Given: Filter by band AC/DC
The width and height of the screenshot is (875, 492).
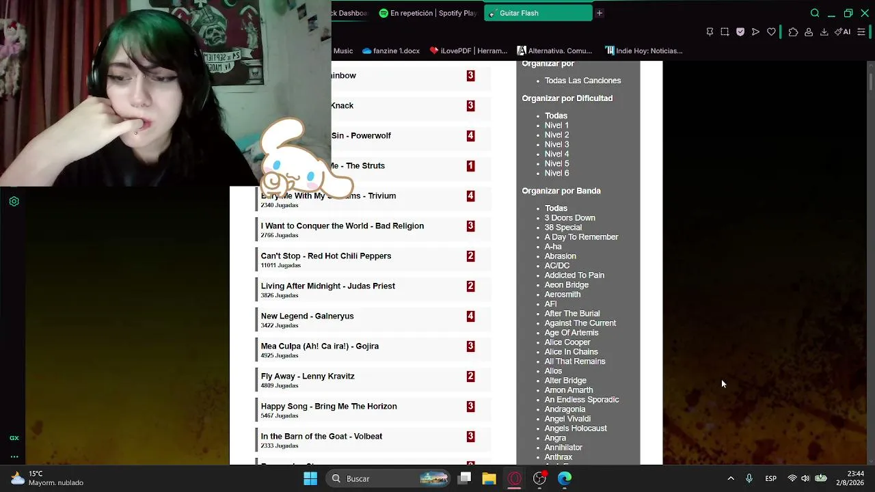Looking at the screenshot, I should tap(556, 266).
